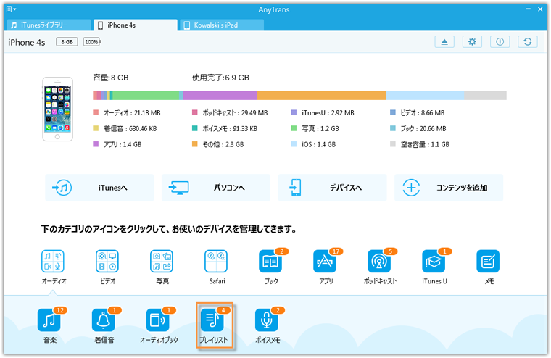Select the オーディオブック icon
The width and height of the screenshot is (551, 358).
point(158,320)
